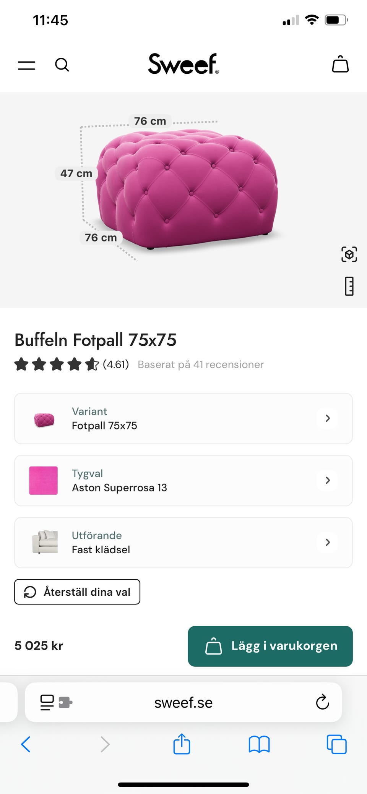Add to cart with Lägg i varukorgen
Viewport: 367px width, 794px height.
(x=270, y=646)
